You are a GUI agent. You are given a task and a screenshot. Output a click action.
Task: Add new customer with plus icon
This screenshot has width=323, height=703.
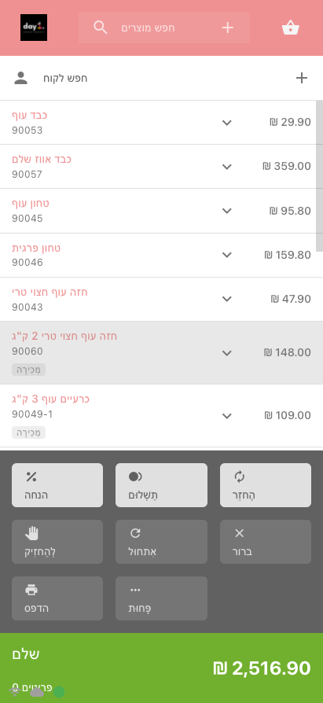(302, 78)
